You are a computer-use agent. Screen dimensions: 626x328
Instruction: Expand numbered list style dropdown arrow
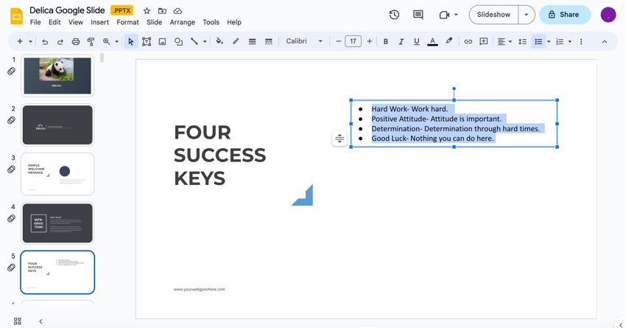pos(570,41)
